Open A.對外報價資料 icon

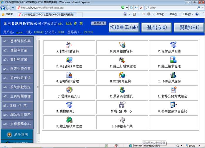click(69, 45)
